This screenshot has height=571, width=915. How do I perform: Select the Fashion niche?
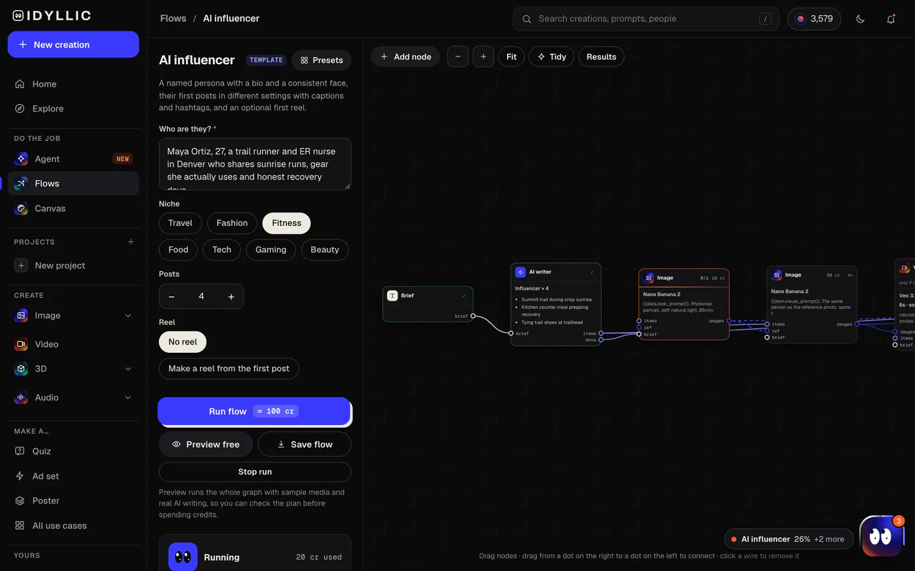point(232,223)
